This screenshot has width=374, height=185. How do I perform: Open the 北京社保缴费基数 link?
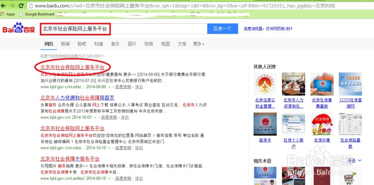pyautogui.click(x=322, y=103)
